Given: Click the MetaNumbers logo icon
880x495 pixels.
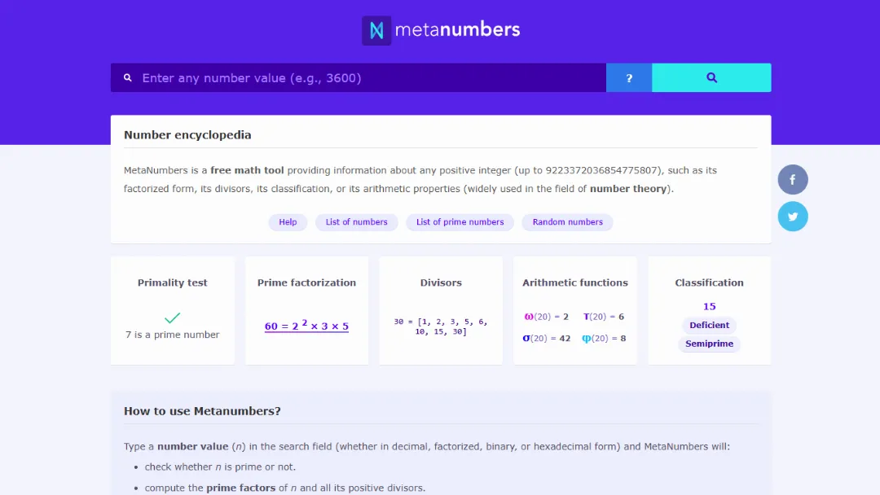Looking at the screenshot, I should (376, 29).
